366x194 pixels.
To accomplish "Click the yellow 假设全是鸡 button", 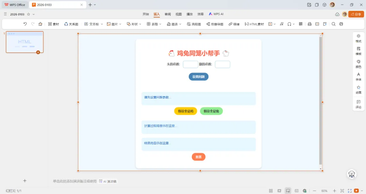I will (186, 111).
